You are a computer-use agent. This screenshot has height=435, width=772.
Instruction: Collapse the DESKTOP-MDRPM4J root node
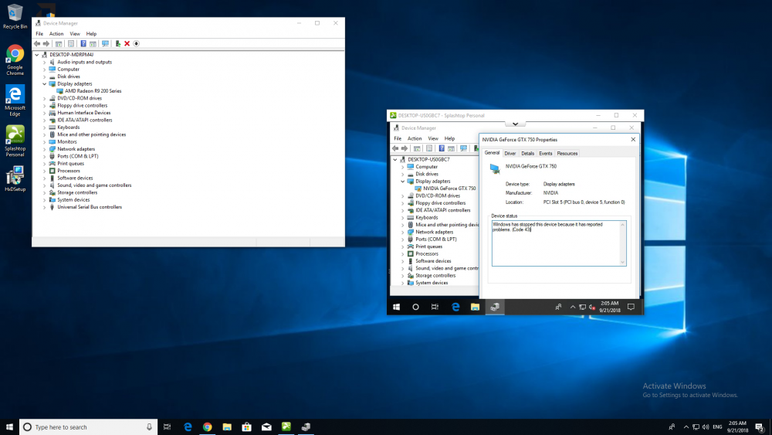pos(37,55)
